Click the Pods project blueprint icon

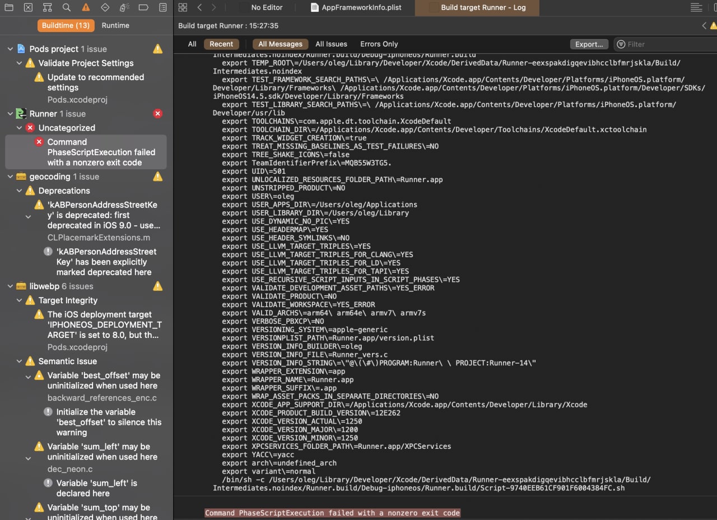(21, 49)
